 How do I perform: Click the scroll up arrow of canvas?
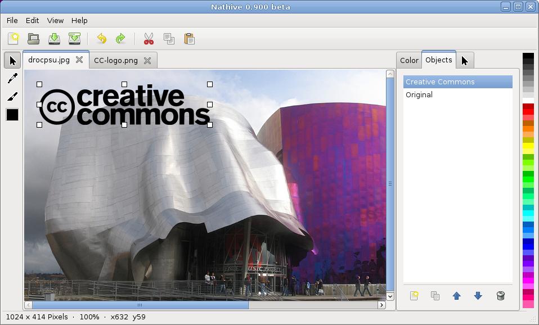coord(390,74)
